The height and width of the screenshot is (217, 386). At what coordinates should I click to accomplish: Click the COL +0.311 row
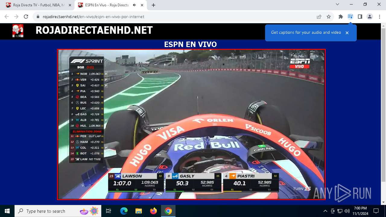[87, 148]
